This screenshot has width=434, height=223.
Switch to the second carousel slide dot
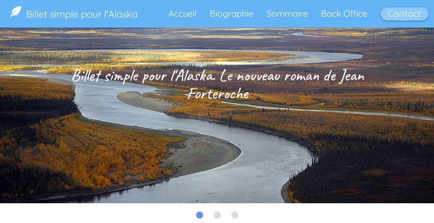tap(217, 215)
